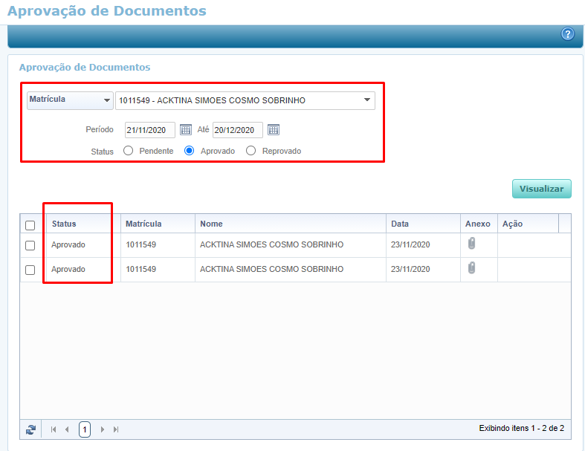The image size is (585, 451).
Task: Open calendar picker for start date
Action: point(186,130)
